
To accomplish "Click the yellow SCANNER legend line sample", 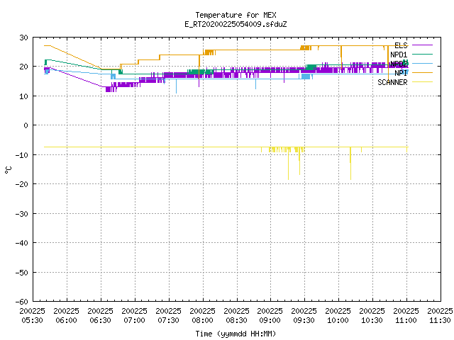I will [422, 82].
